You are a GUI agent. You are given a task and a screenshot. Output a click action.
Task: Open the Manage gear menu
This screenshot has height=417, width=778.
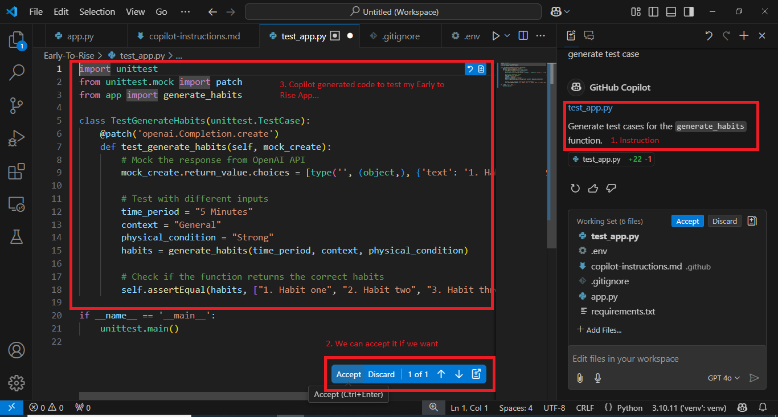(17, 382)
